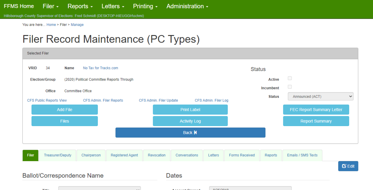The height and width of the screenshot is (190, 373).
Task: Switch to the Conversations tab
Action: click(187, 155)
